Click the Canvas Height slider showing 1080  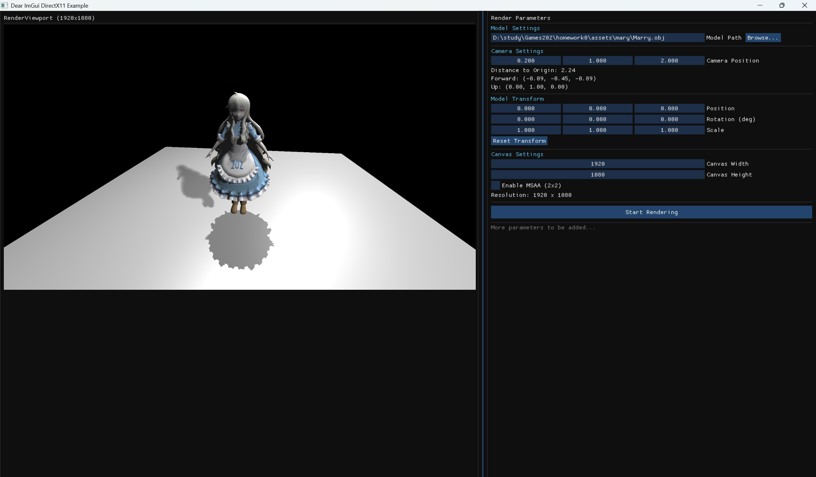(x=598, y=174)
